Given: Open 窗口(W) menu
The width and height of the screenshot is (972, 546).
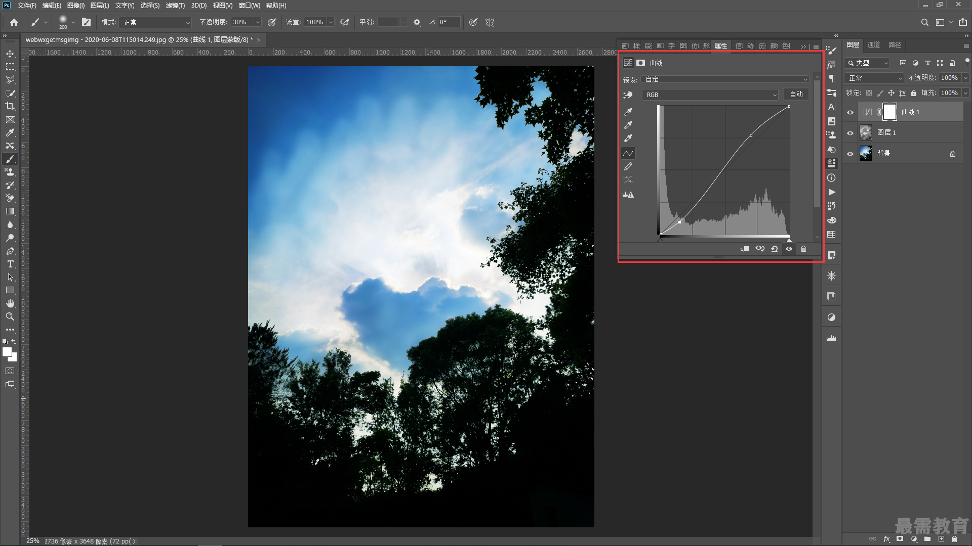Looking at the screenshot, I should coord(249,6).
